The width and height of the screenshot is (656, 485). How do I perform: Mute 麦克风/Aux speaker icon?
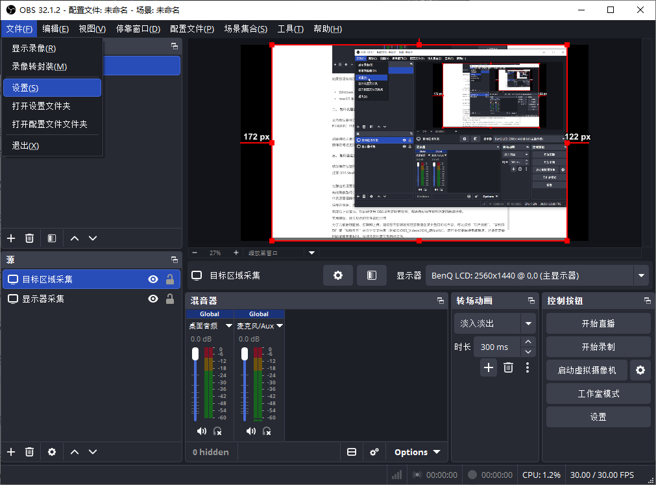[251, 431]
